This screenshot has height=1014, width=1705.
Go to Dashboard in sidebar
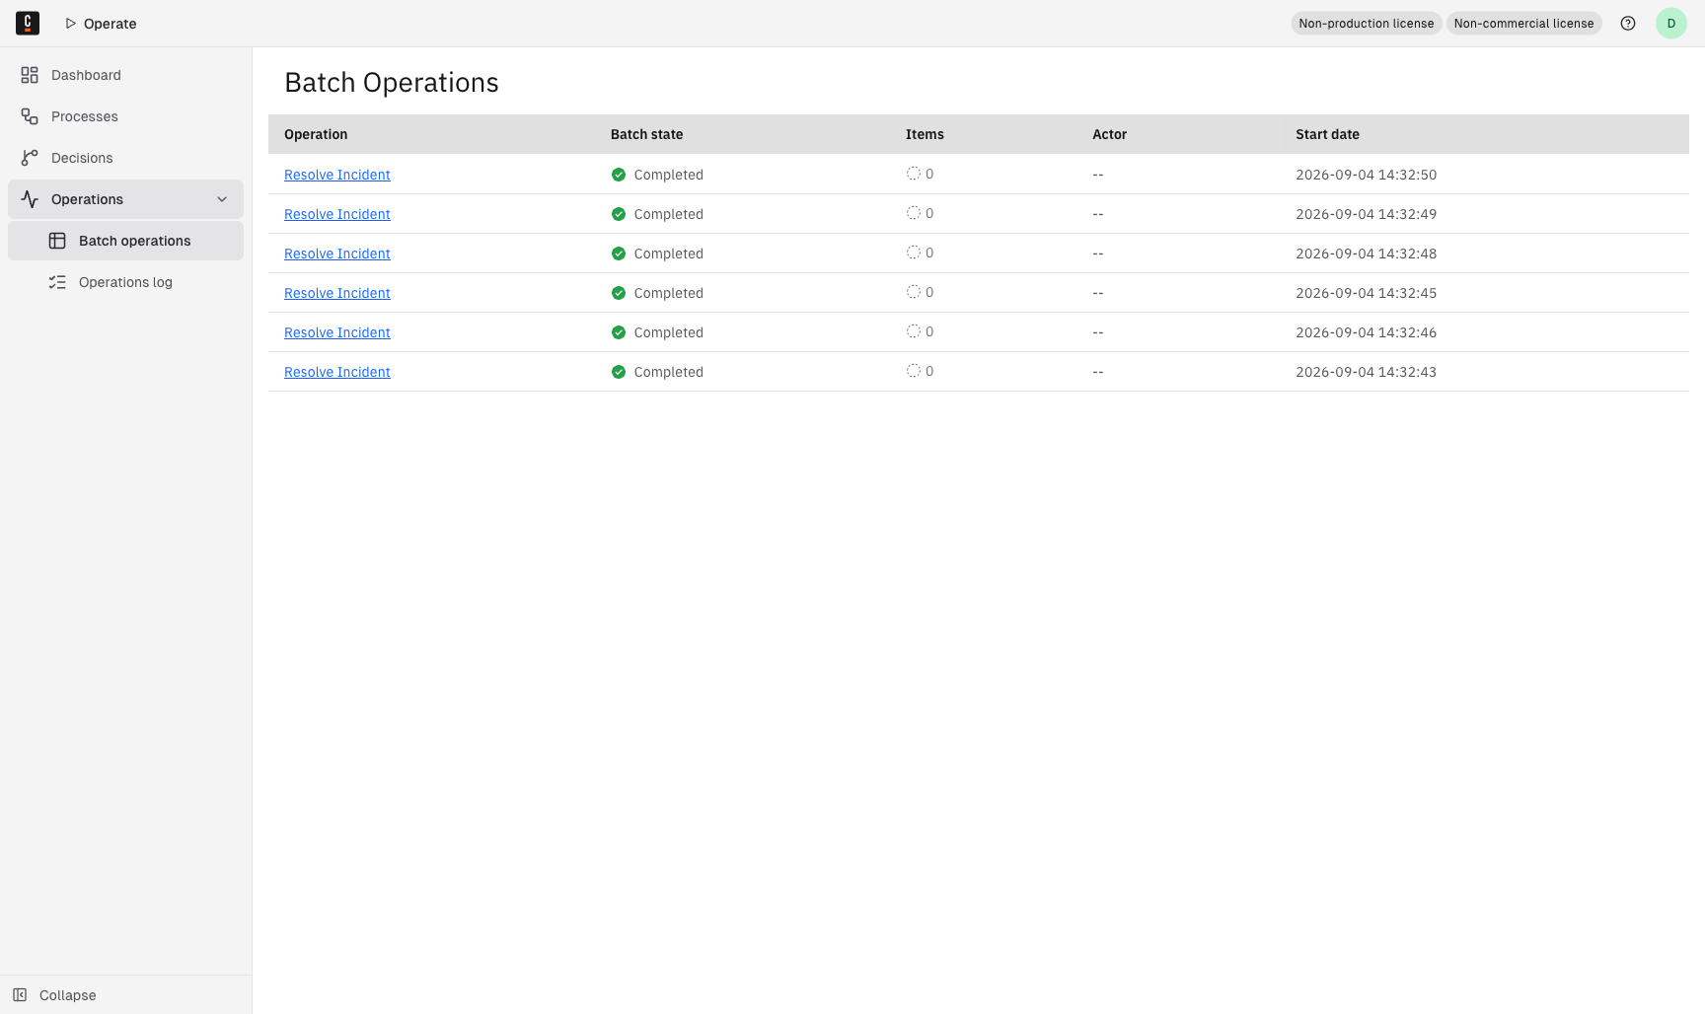pyautogui.click(x=125, y=75)
